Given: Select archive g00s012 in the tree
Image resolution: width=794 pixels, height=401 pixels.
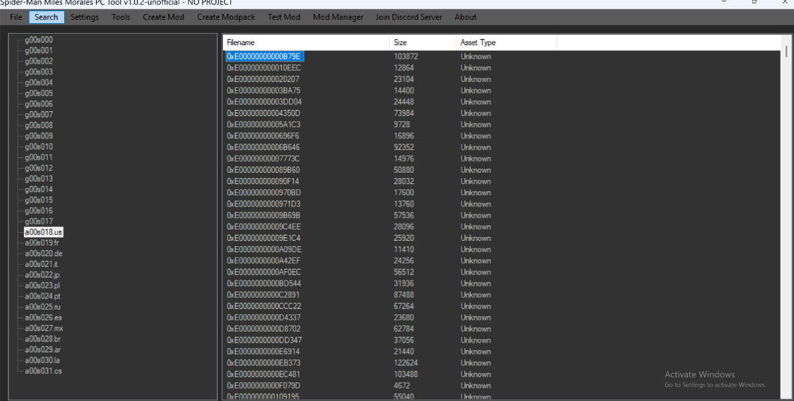Looking at the screenshot, I should pos(38,168).
